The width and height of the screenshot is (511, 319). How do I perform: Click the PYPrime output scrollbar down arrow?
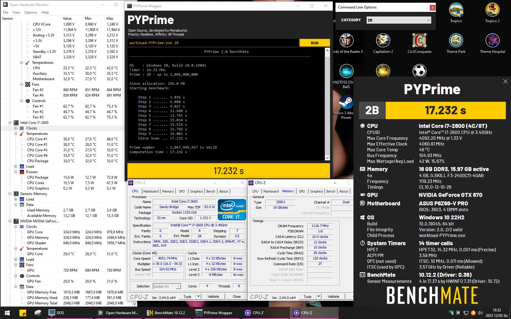327,158
